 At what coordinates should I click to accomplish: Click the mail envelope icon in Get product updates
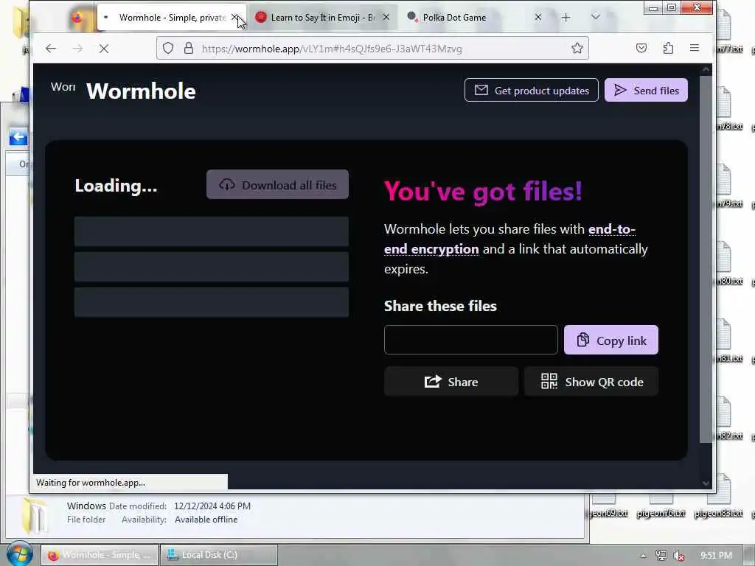pyautogui.click(x=481, y=90)
